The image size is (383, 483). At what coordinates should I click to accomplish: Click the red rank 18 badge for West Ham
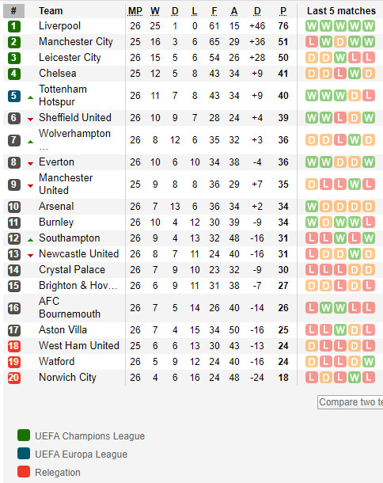click(x=14, y=346)
